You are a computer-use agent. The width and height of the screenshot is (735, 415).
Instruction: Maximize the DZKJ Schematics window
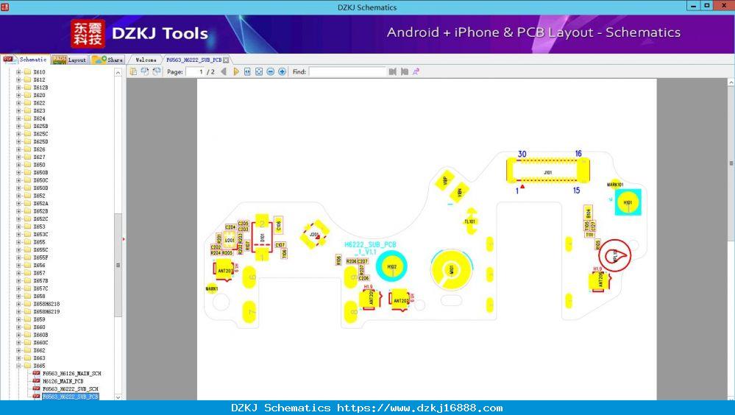tap(706, 5)
